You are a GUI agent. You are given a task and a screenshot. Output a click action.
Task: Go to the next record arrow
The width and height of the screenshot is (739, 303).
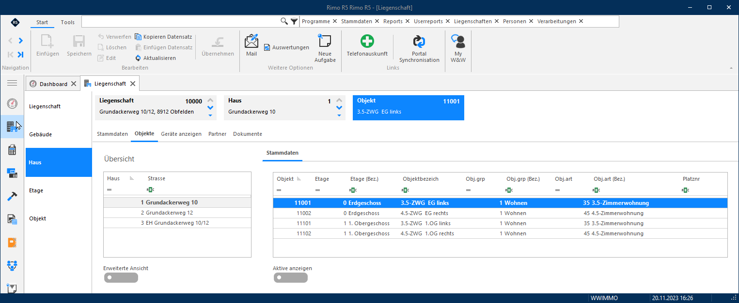[x=20, y=41]
